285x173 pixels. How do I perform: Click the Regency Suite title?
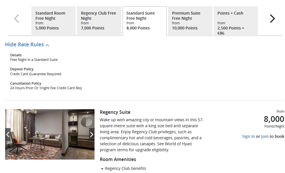pyautogui.click(x=115, y=112)
